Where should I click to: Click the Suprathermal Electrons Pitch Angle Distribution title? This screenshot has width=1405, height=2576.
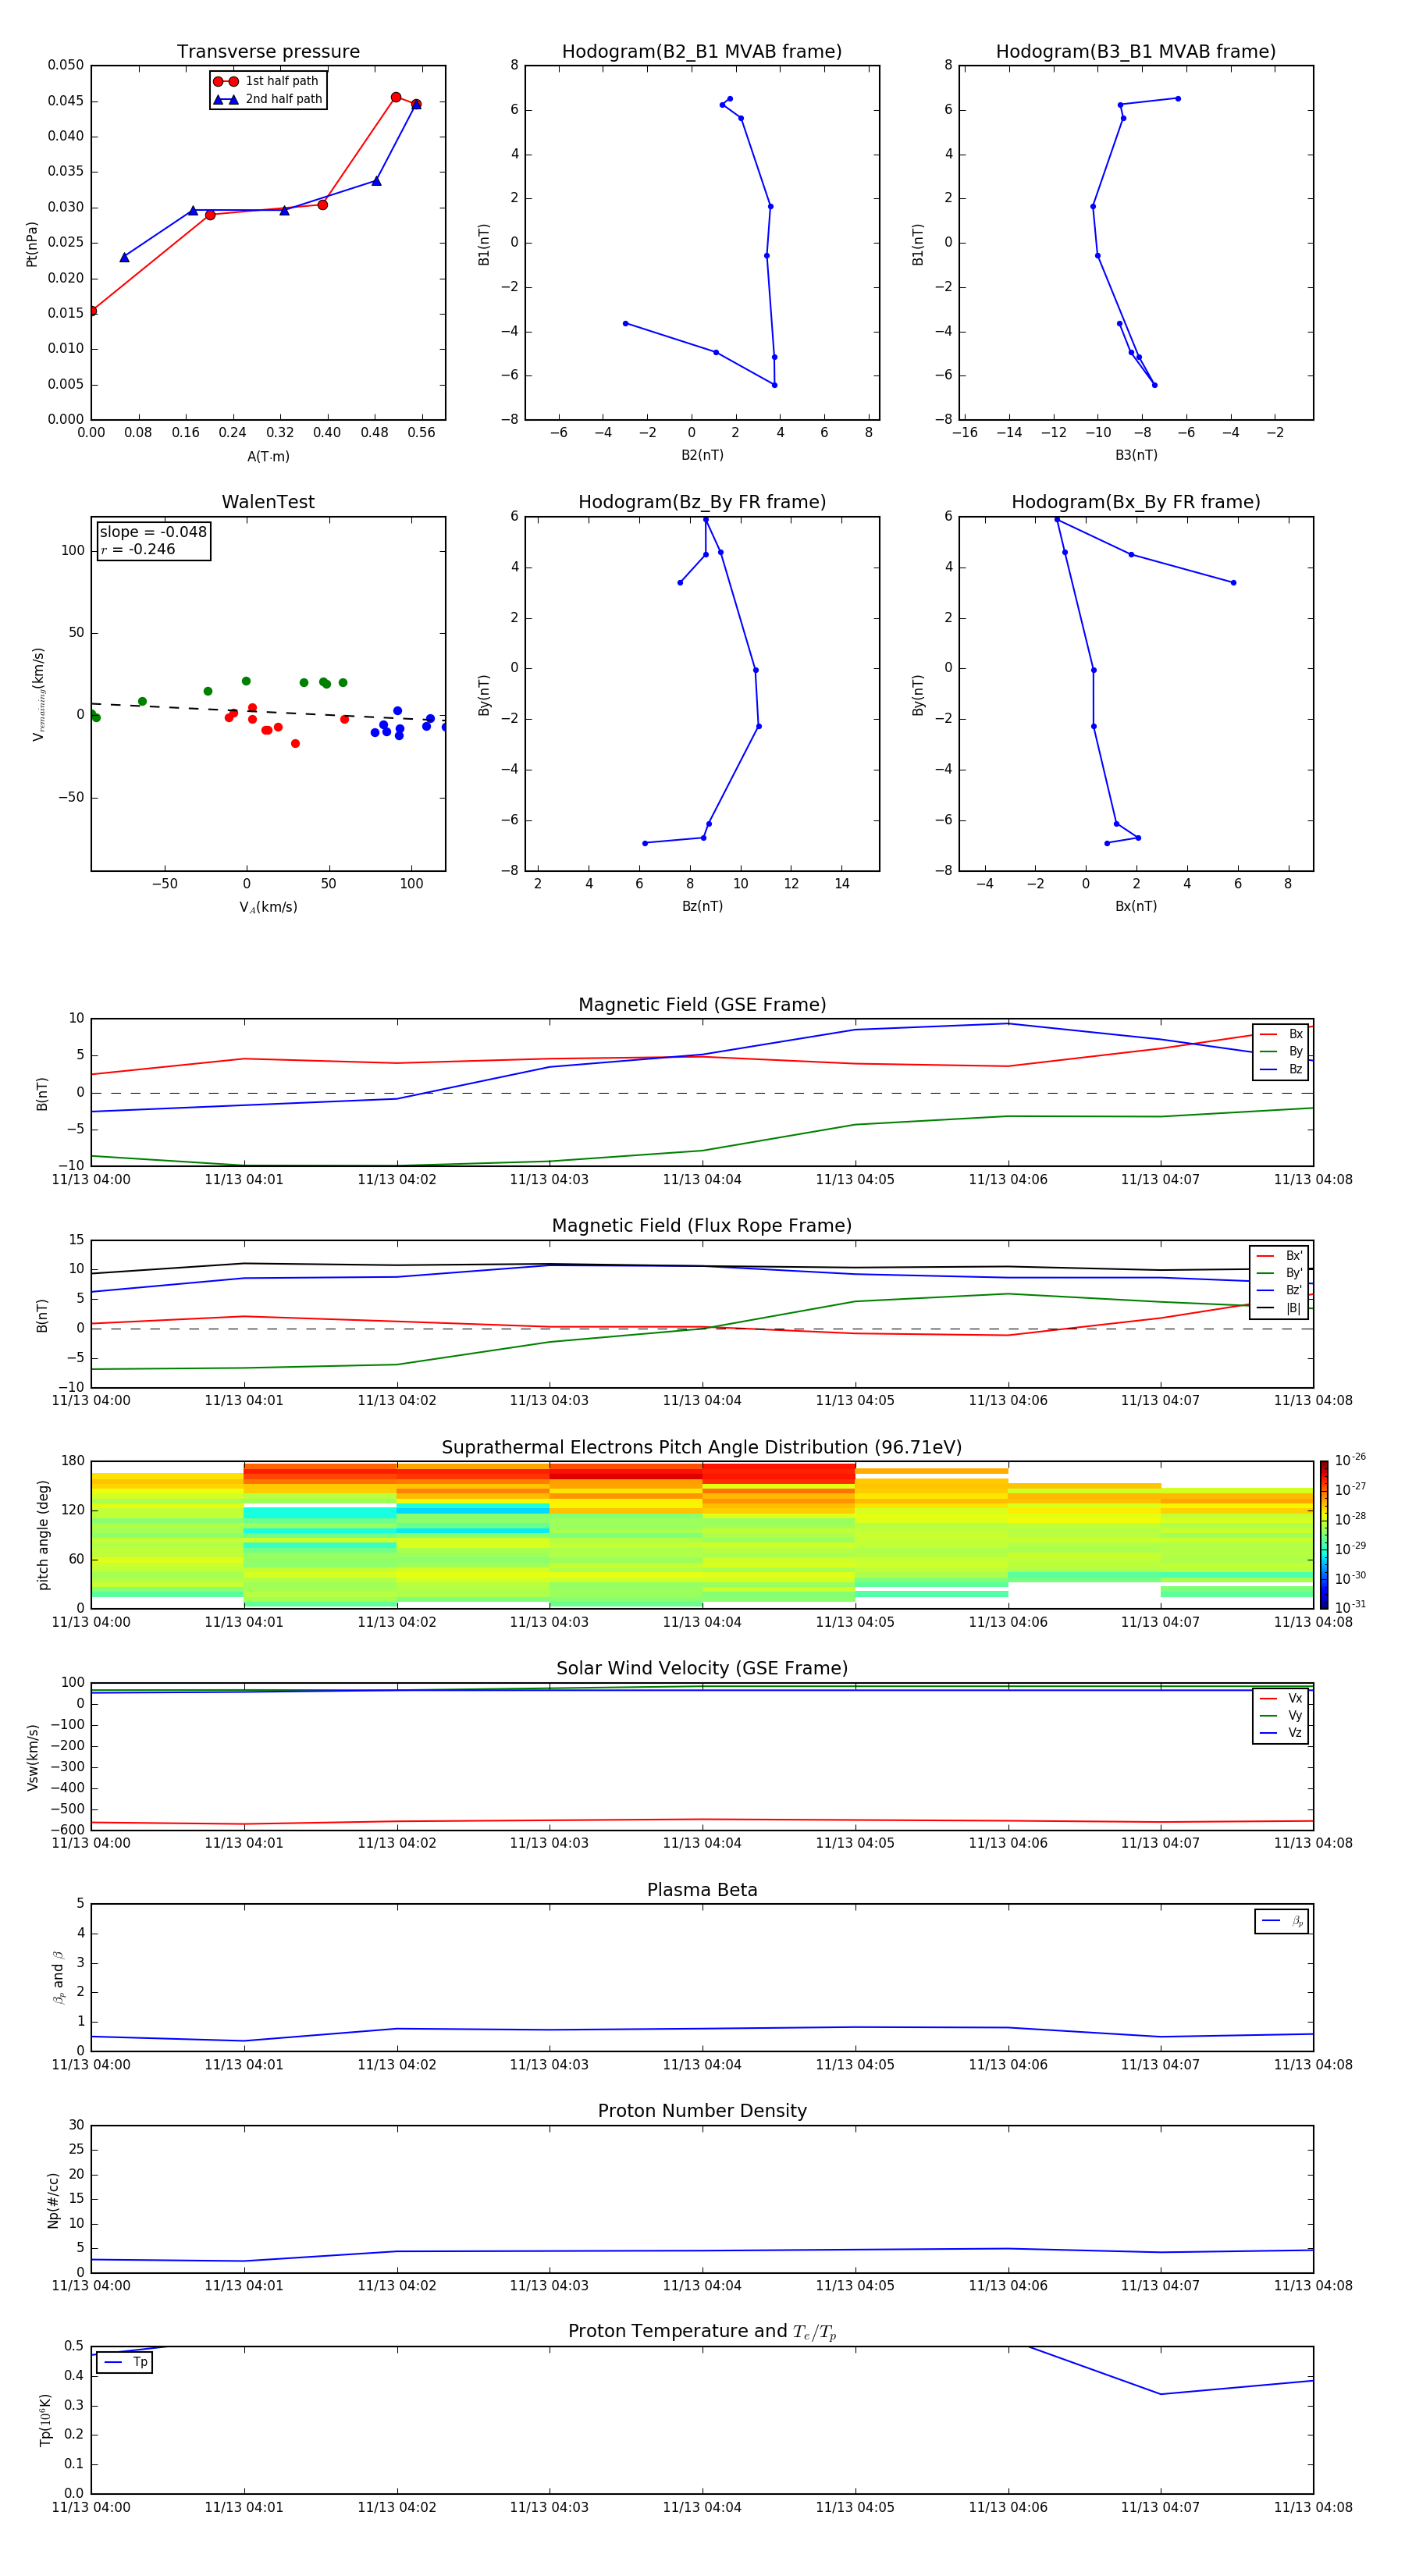(702, 1447)
